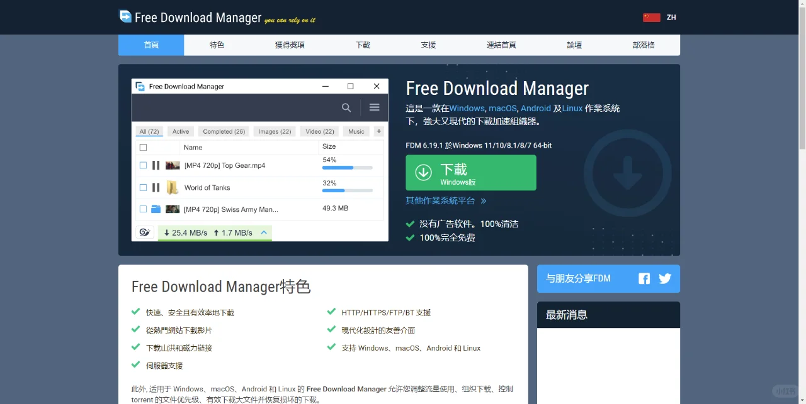Click the [MP4 720p] Swiss Army Man file name
This screenshot has width=806, height=404.
[x=231, y=209]
